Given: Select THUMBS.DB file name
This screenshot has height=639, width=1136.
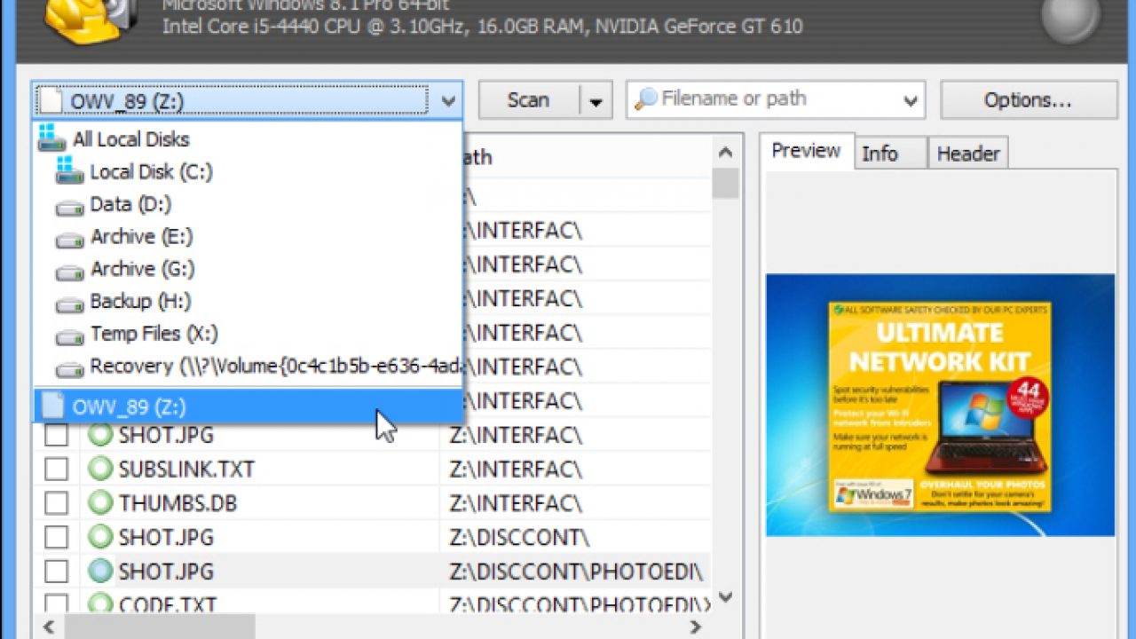Looking at the screenshot, I should pyautogui.click(x=177, y=503).
